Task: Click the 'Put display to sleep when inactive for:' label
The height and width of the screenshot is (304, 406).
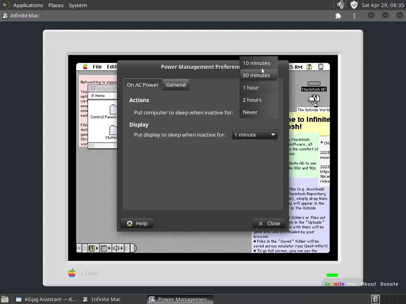Action: tap(180, 135)
